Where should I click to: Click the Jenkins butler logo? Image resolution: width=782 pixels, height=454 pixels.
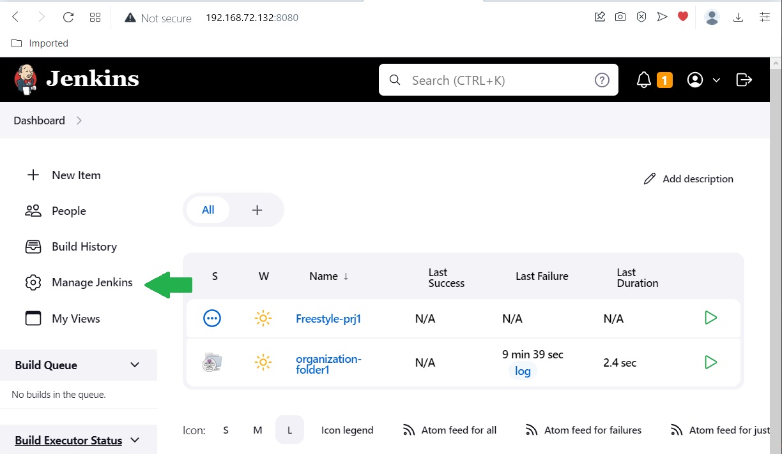click(x=26, y=79)
